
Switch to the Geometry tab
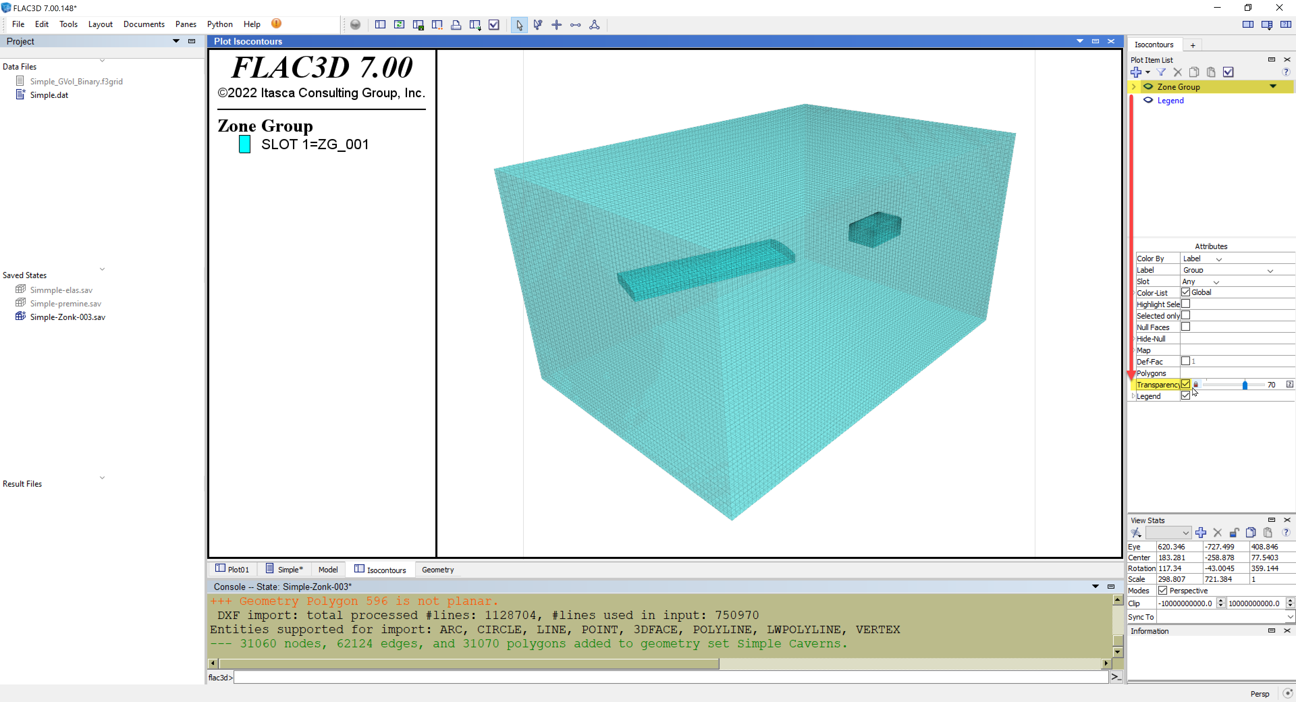point(438,570)
